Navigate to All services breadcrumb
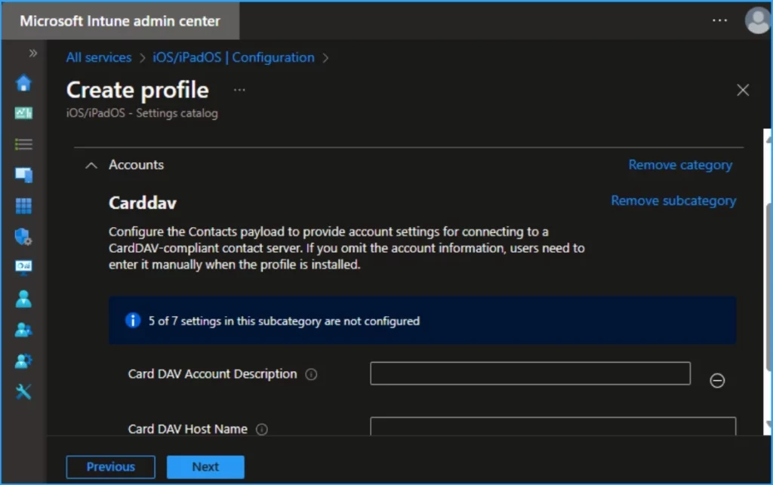The width and height of the screenshot is (773, 485). (99, 57)
